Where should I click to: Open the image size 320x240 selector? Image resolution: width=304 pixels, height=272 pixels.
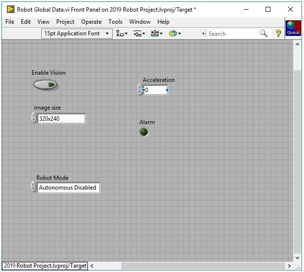(61, 118)
